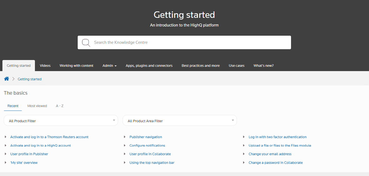Expand 'Activate and log in to a Thomson Reuters account'
Viewport: 369px width, 176px height.
[6, 137]
